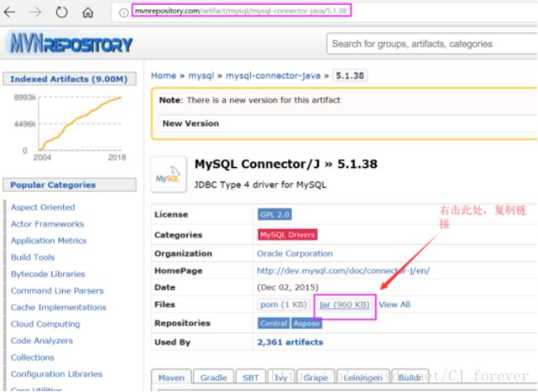Open the Aspect Oriented category
The height and width of the screenshot is (392, 538).
[x=43, y=208]
